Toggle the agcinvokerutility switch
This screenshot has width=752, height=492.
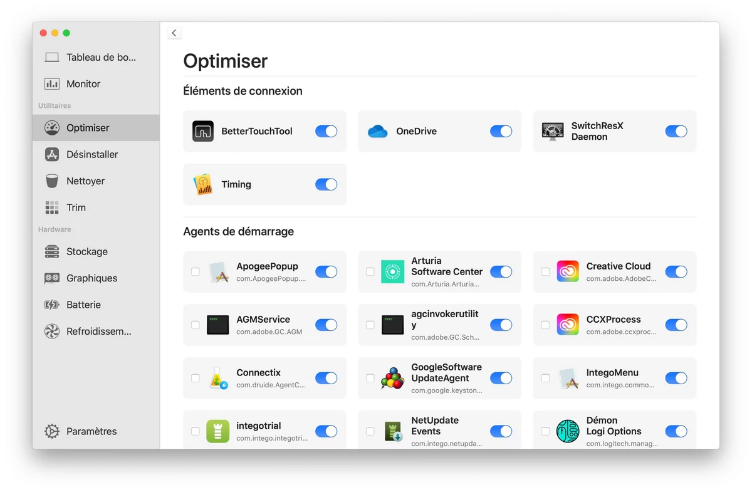point(501,325)
